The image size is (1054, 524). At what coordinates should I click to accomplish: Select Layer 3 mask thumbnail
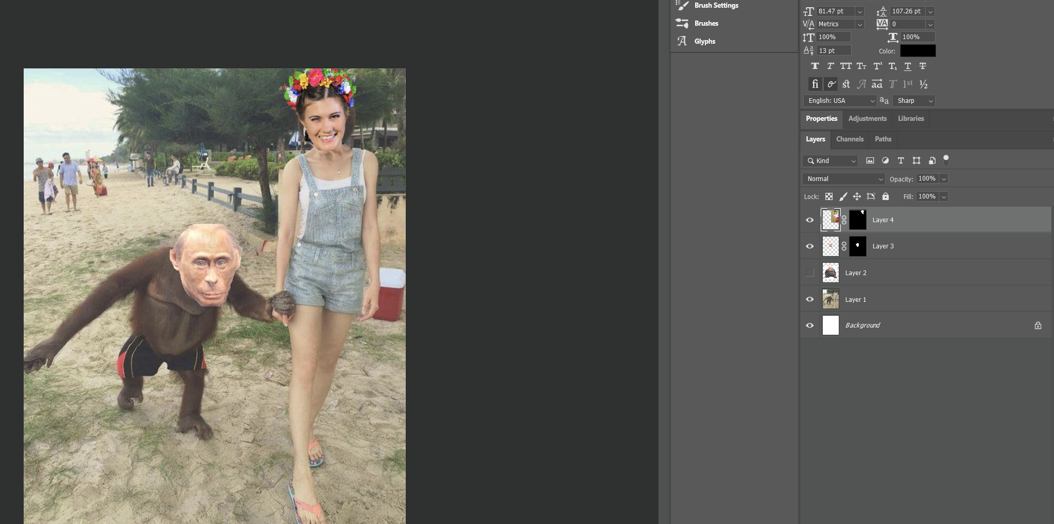pyautogui.click(x=857, y=246)
